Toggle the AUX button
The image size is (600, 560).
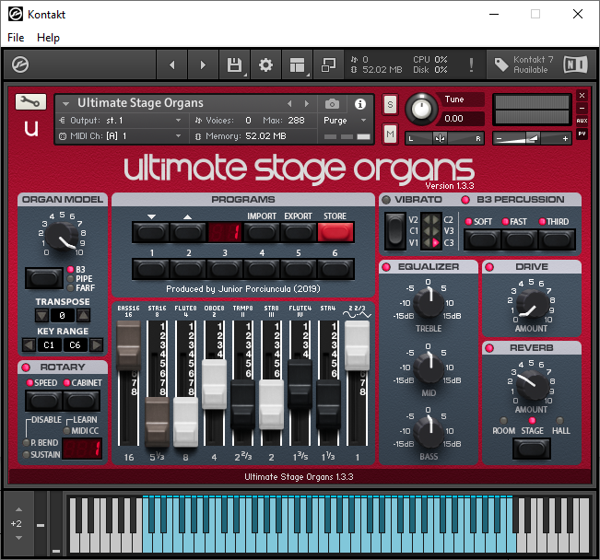pos(582,121)
